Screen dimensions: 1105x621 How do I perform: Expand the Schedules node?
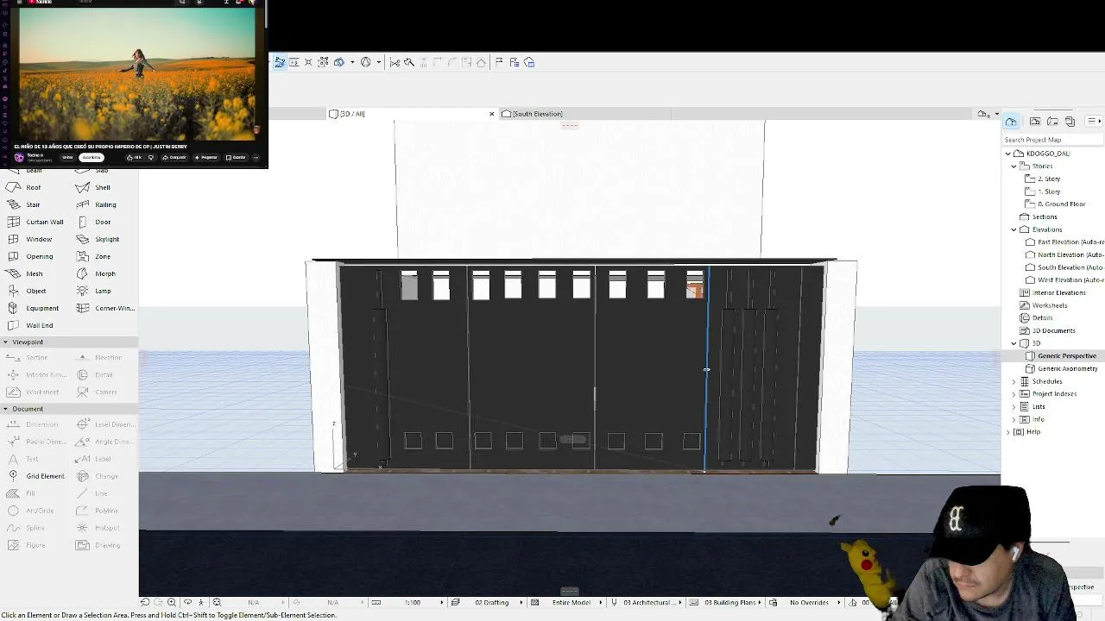coord(1014,381)
